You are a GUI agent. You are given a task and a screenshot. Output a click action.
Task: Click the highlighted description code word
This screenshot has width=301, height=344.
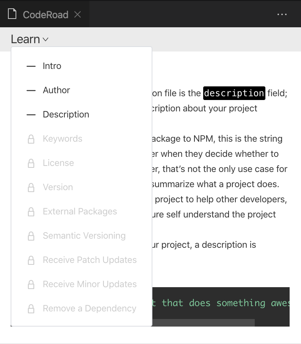click(234, 93)
